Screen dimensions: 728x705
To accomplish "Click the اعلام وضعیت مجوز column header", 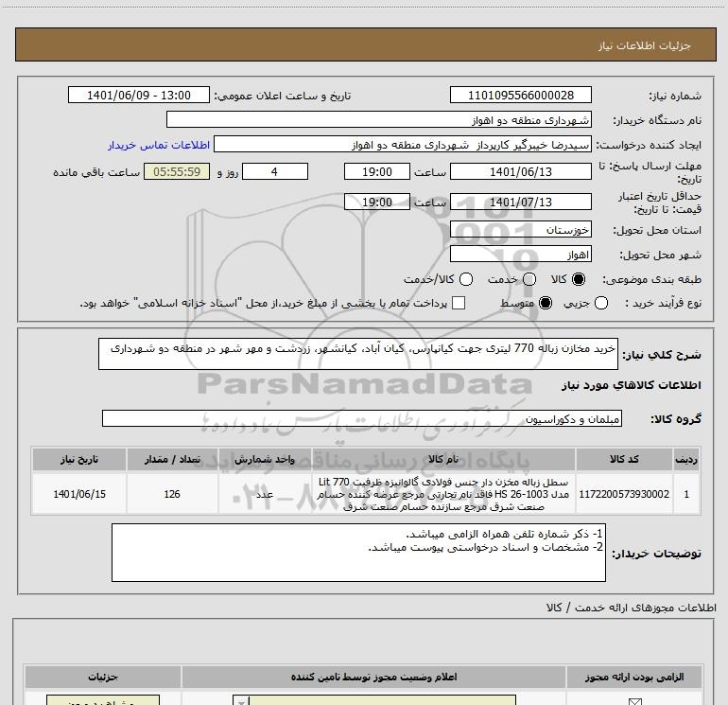I will pos(373,677).
